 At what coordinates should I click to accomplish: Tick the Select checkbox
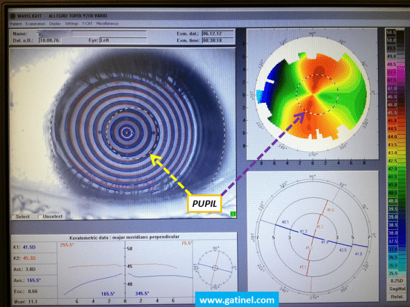13,217
